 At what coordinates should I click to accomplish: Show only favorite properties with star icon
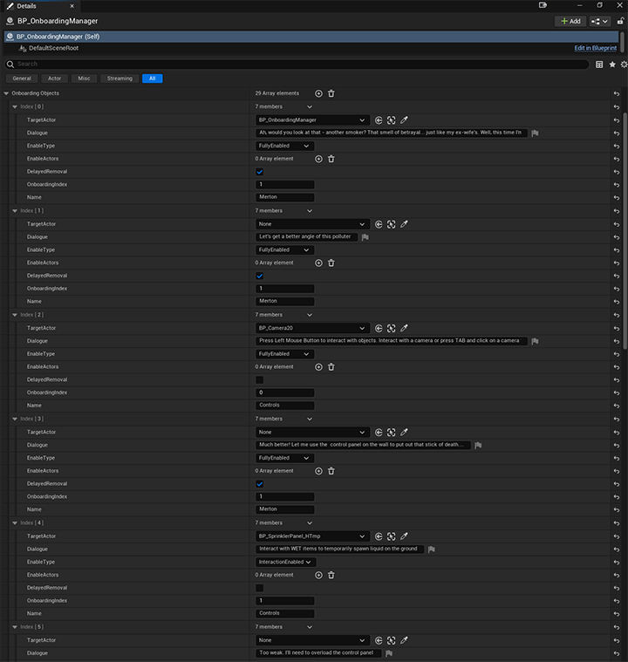612,65
